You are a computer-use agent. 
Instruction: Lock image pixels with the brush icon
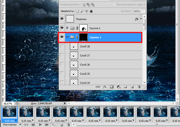82,11
